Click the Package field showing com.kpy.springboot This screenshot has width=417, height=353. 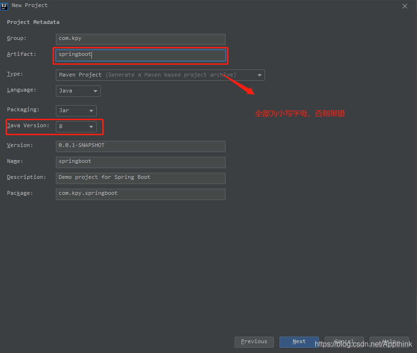coord(140,194)
